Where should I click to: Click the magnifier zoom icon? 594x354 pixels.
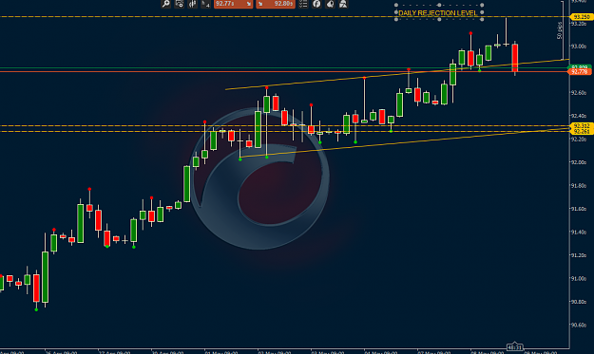pyautogui.click(x=166, y=4)
